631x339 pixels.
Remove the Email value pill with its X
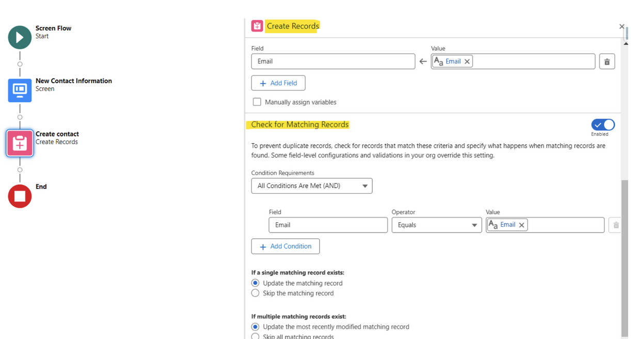pyautogui.click(x=467, y=61)
